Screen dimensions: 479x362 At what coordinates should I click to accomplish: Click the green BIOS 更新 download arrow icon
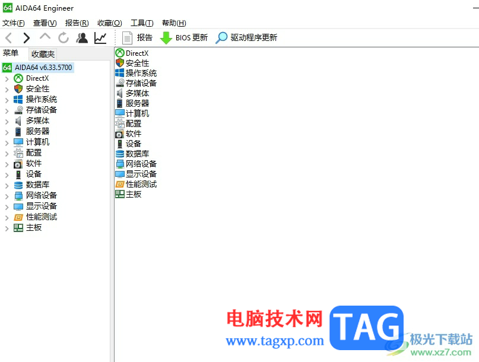click(166, 38)
